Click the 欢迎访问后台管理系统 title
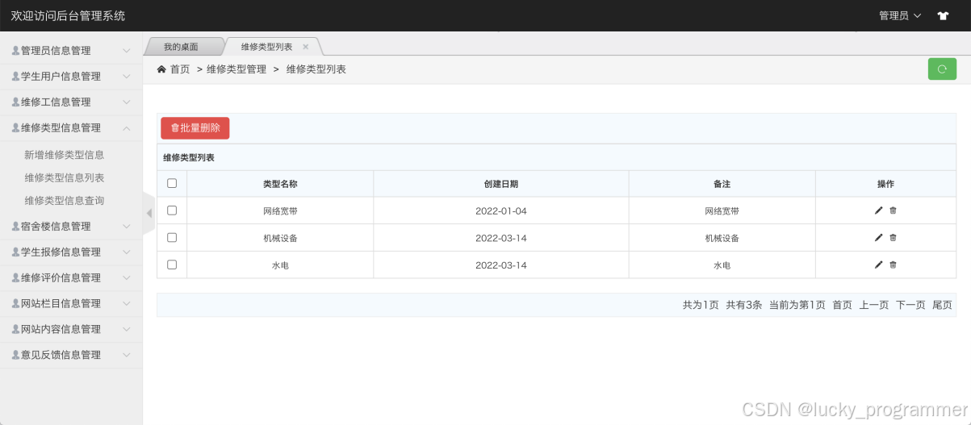This screenshot has width=971, height=425. (x=68, y=15)
